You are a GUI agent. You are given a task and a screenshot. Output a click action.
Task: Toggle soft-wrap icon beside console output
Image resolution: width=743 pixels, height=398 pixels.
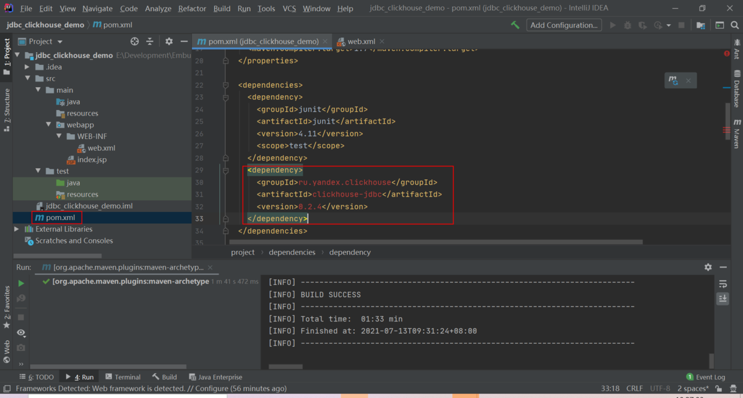pyautogui.click(x=723, y=284)
